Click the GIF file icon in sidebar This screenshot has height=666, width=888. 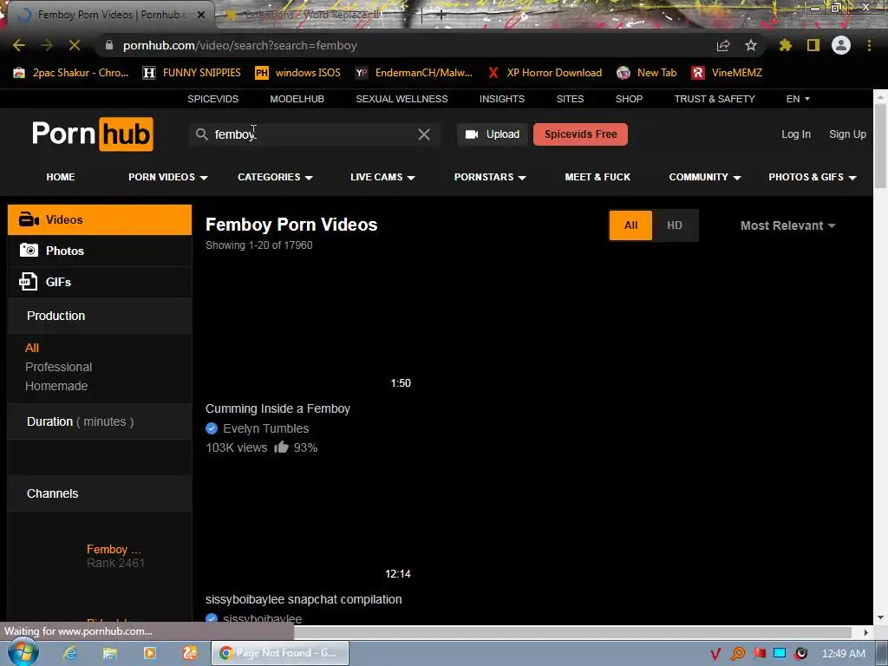point(28,282)
